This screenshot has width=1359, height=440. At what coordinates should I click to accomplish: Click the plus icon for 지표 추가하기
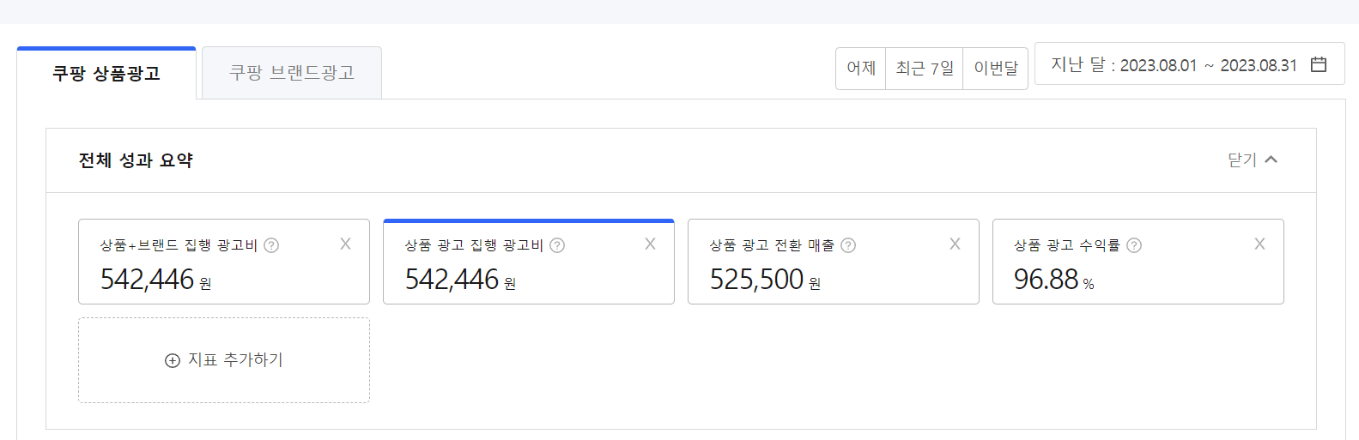point(173,360)
